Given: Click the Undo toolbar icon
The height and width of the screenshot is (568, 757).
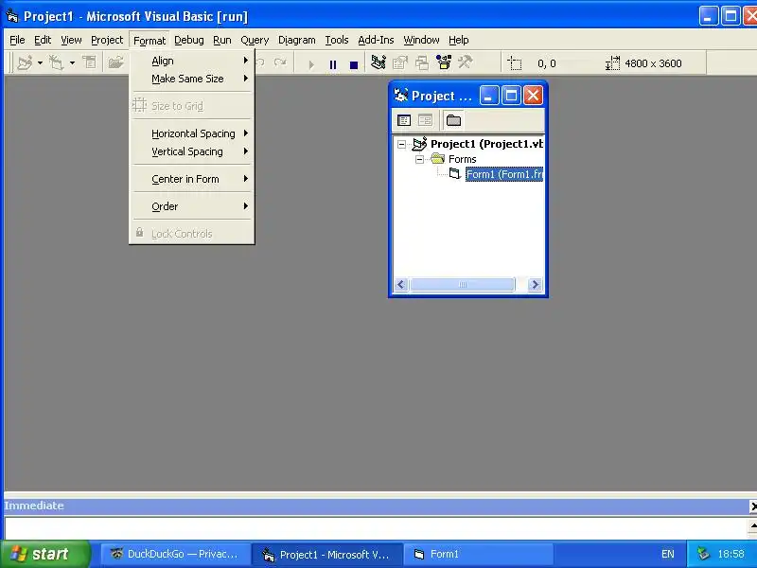Looking at the screenshot, I should [261, 62].
